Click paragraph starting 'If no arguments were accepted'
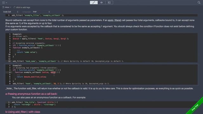 [100, 28]
